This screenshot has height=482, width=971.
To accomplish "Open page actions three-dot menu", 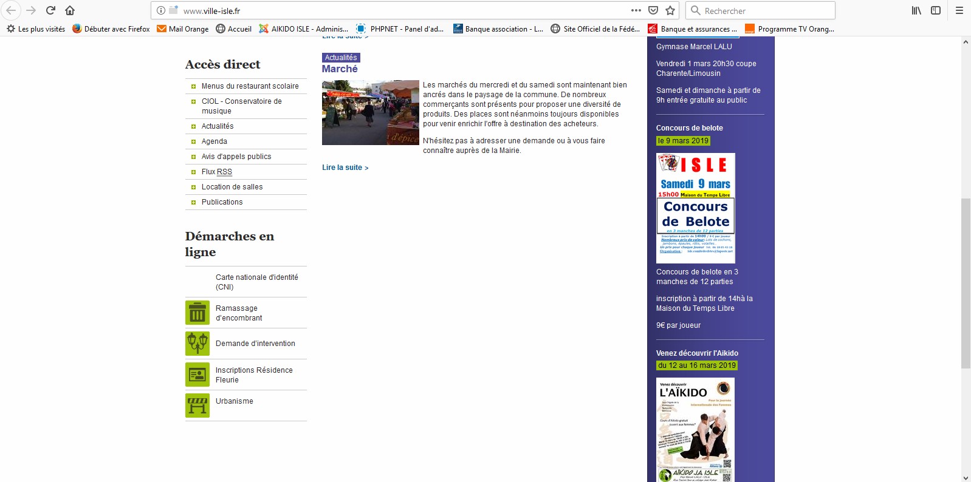I will click(x=636, y=10).
